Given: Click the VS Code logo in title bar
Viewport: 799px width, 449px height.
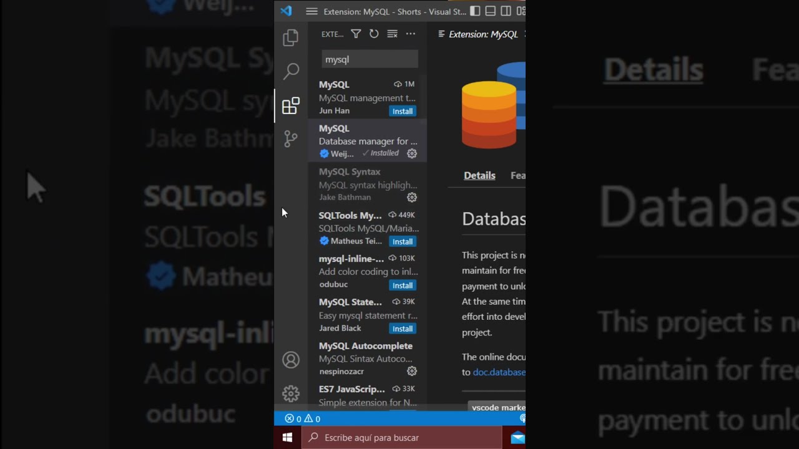Looking at the screenshot, I should (x=286, y=11).
